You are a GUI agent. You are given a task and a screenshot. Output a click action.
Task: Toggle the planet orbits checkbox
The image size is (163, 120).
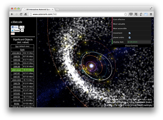(129, 37)
